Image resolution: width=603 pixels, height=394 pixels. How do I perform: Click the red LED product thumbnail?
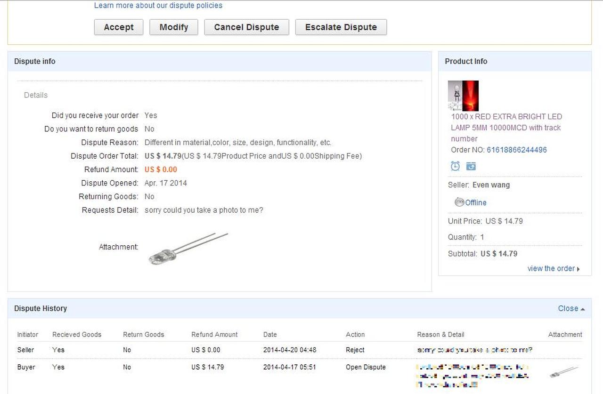pos(463,96)
